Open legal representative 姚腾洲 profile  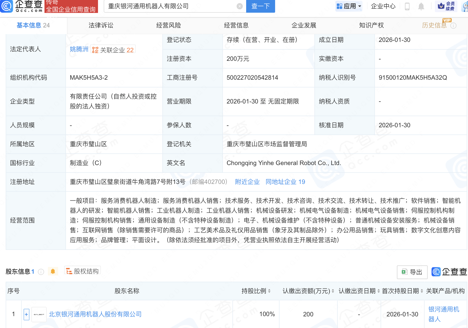(79, 49)
